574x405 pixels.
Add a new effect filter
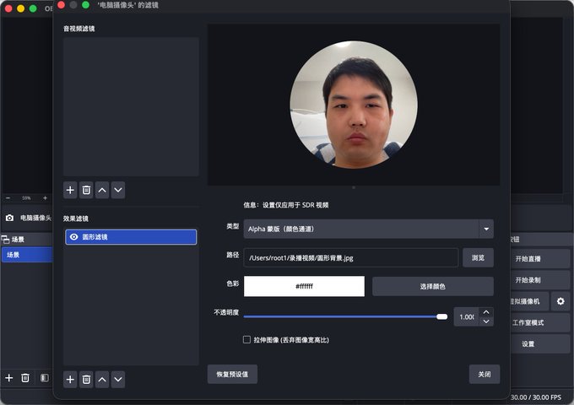(x=70, y=380)
